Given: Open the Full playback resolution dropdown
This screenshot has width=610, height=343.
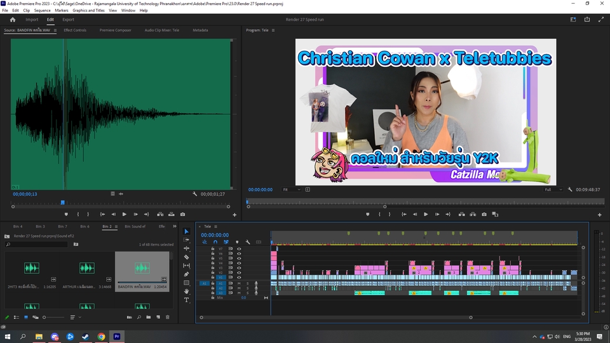Looking at the screenshot, I should click(553, 189).
